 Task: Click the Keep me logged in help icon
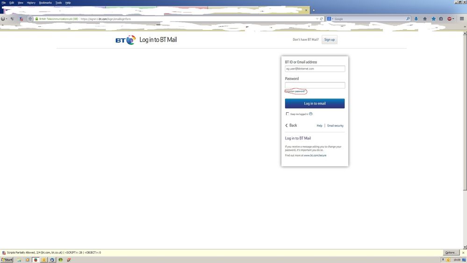(x=311, y=114)
